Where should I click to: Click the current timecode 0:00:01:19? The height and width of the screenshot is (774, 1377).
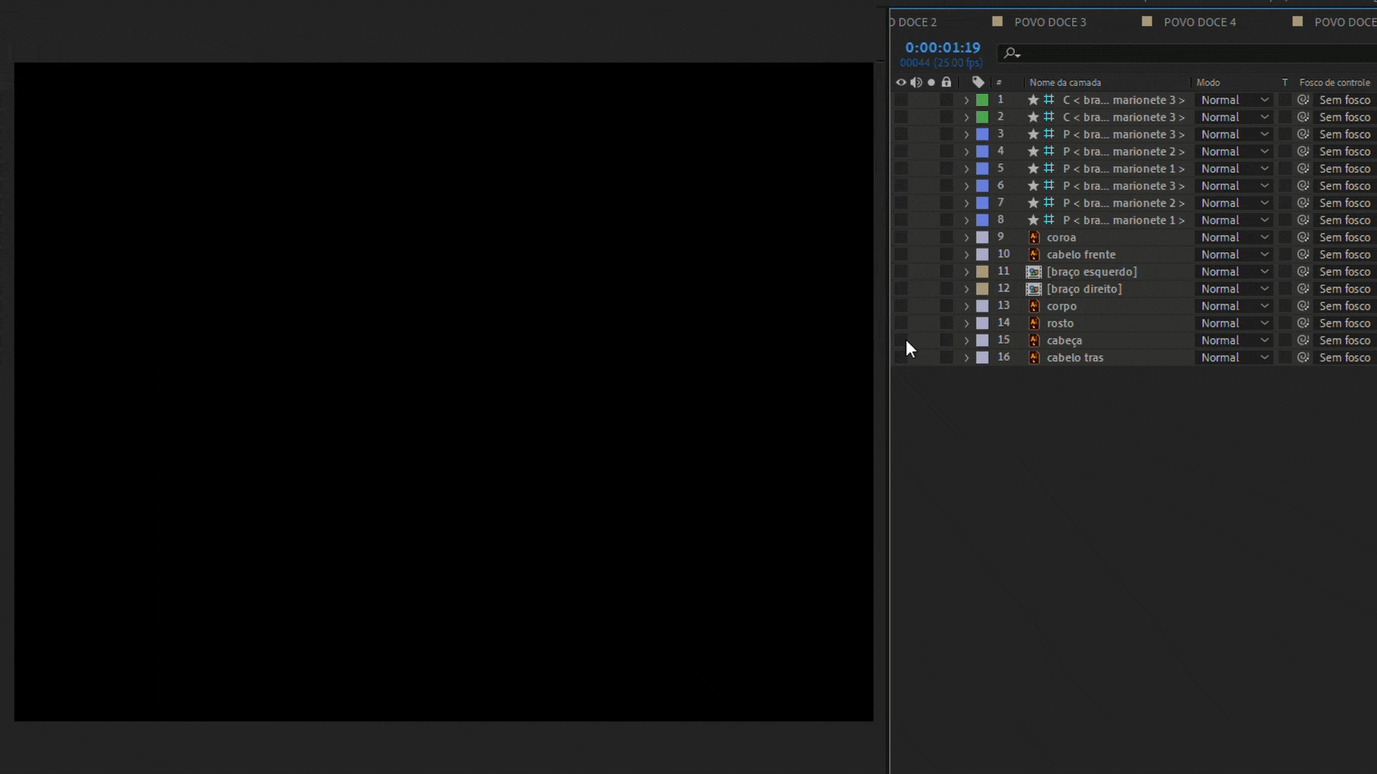click(x=942, y=47)
